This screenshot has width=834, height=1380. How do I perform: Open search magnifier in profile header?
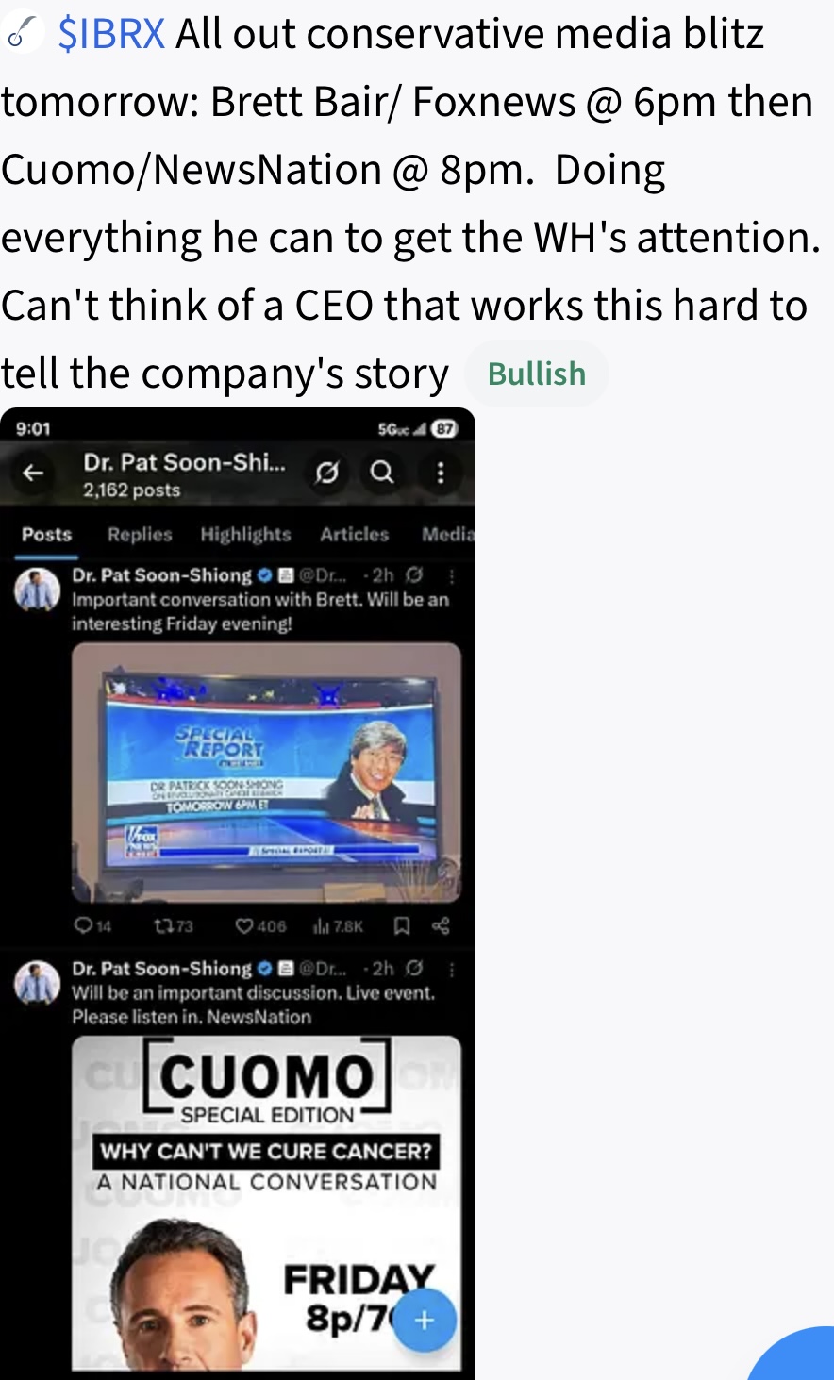[382, 472]
